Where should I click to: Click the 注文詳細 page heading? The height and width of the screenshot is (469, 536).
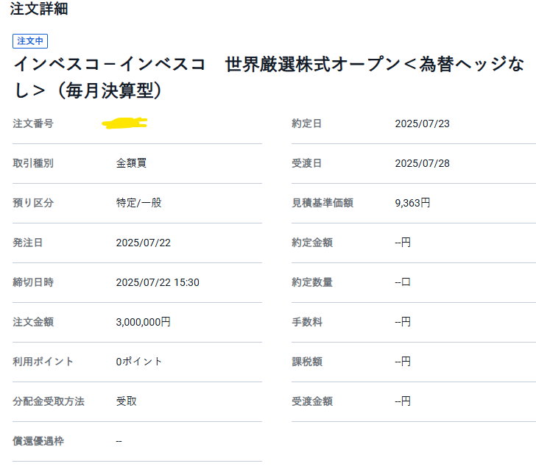38,9
